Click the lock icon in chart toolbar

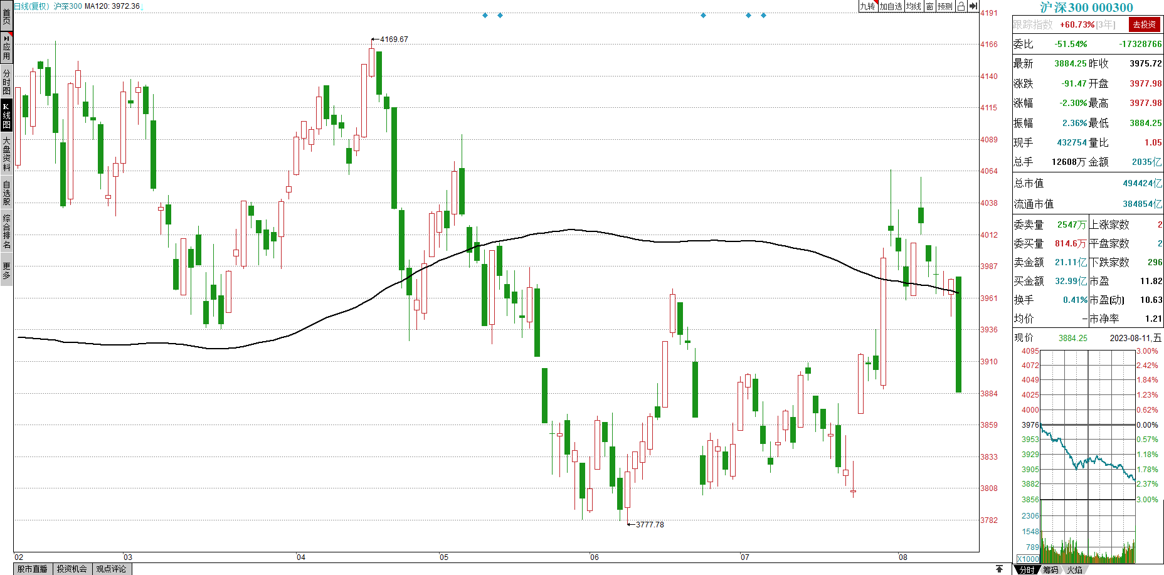960,6
